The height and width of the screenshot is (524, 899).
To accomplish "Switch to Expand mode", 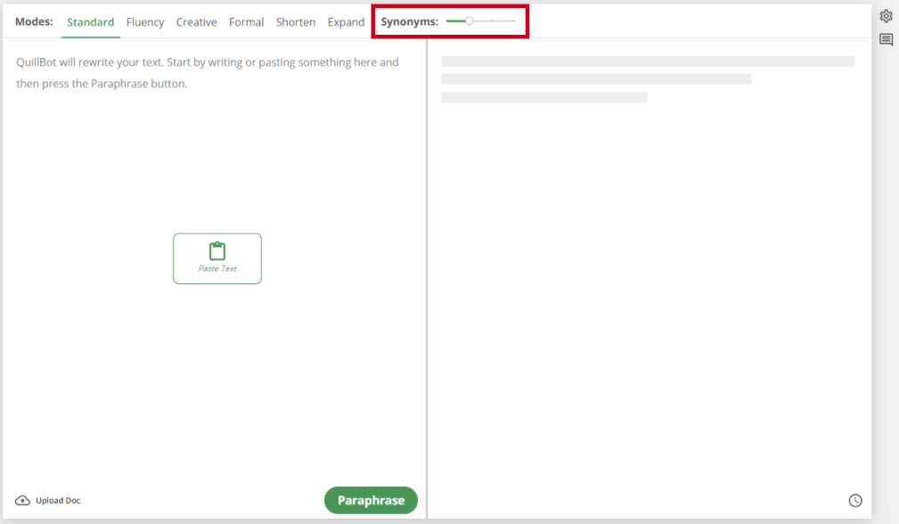I will pos(346,21).
